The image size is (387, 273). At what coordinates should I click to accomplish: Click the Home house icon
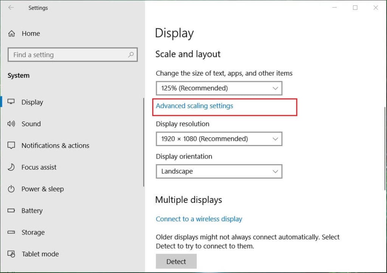(x=11, y=33)
